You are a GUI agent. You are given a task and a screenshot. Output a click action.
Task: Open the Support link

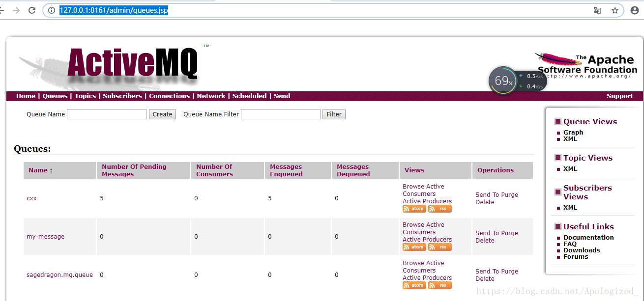point(620,96)
